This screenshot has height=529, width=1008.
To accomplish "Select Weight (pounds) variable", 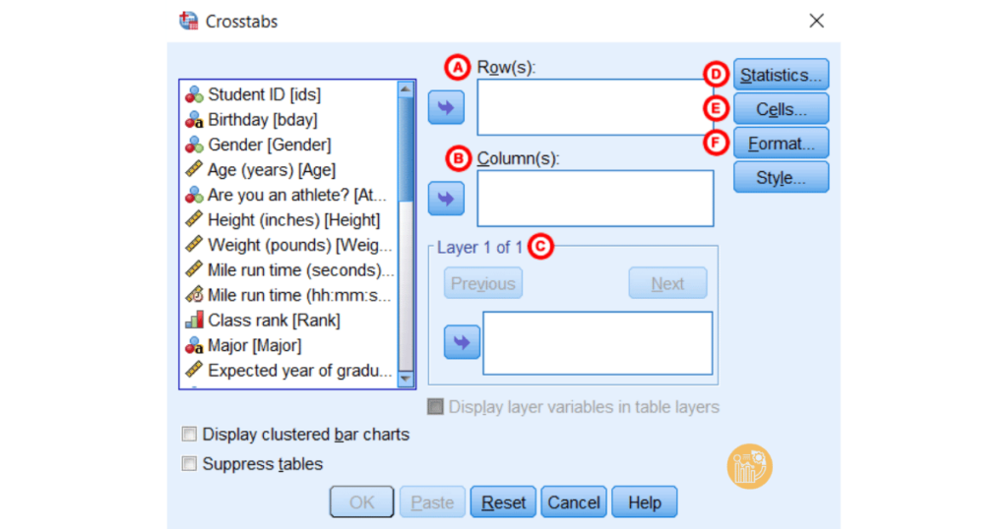I will [299, 245].
